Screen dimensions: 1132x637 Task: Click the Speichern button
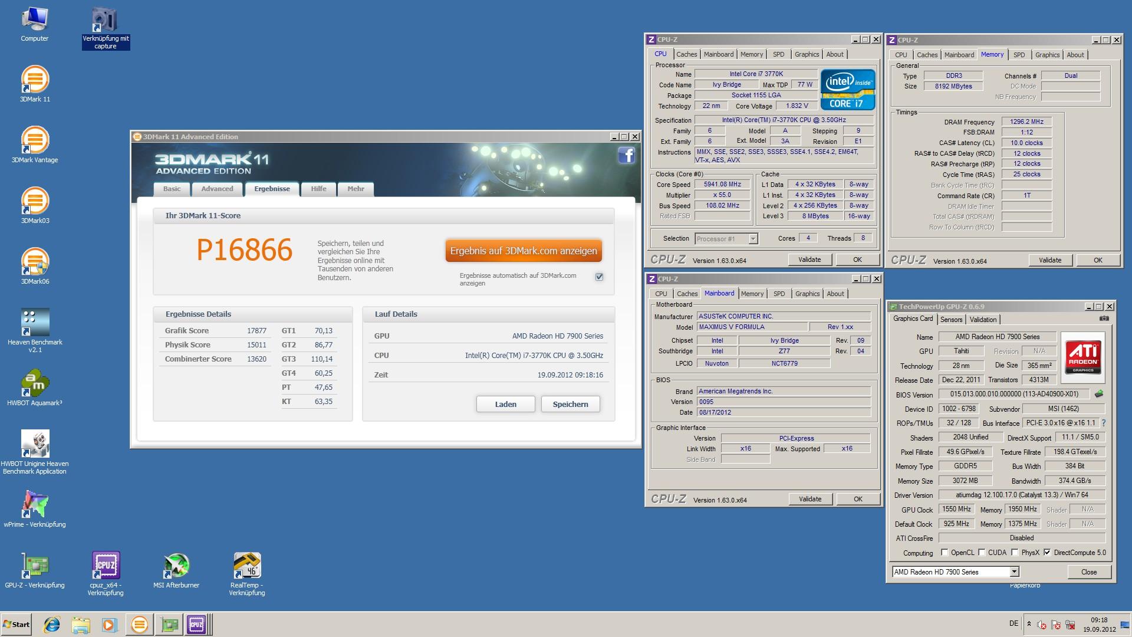coord(570,404)
